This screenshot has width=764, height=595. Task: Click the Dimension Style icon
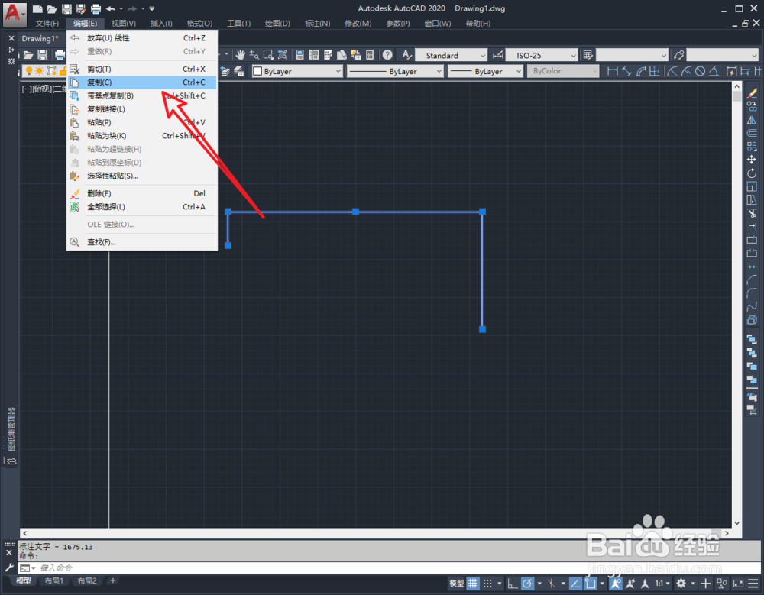tap(497, 55)
